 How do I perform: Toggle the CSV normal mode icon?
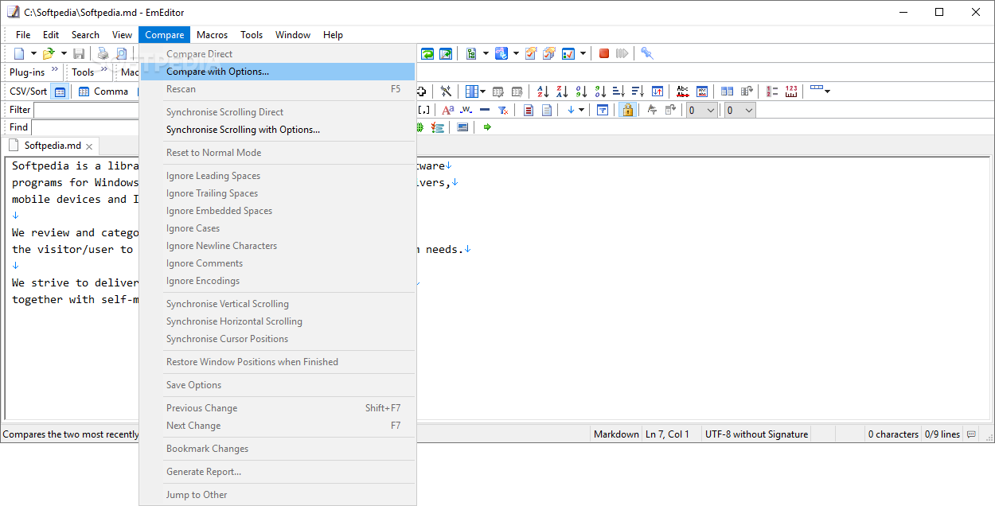pos(60,91)
